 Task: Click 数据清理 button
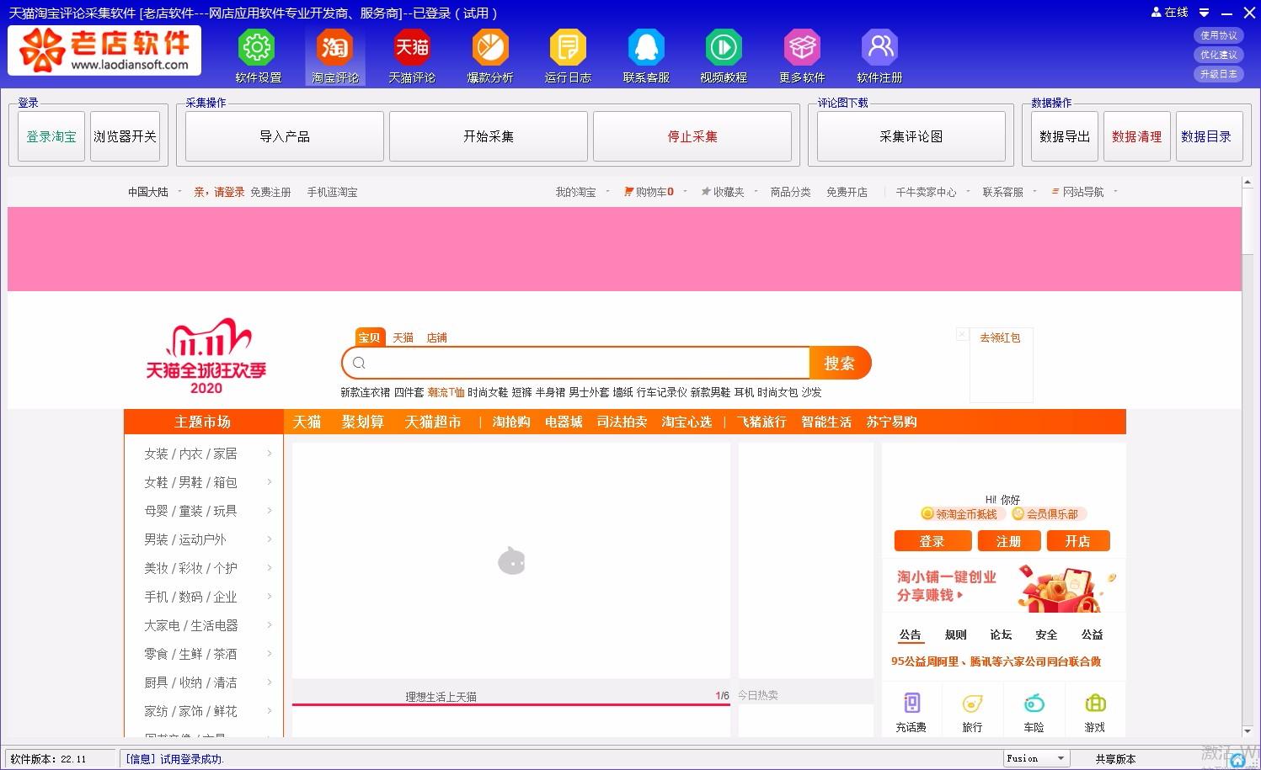[x=1137, y=136]
